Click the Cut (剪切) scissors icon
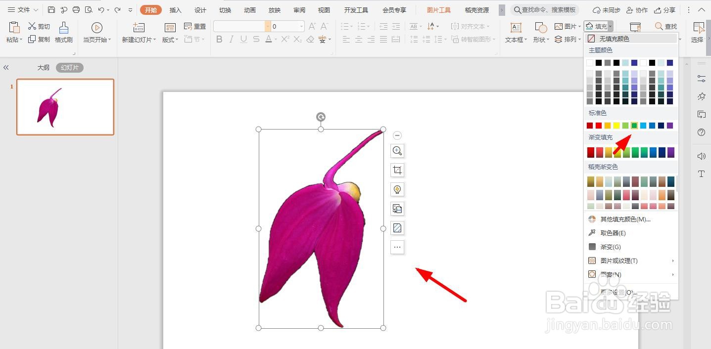This screenshot has width=711, height=349. [32, 26]
